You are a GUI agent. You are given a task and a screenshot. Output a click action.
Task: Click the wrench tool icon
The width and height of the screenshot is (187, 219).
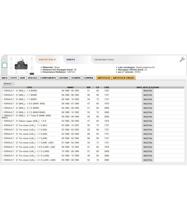[x=182, y=60]
